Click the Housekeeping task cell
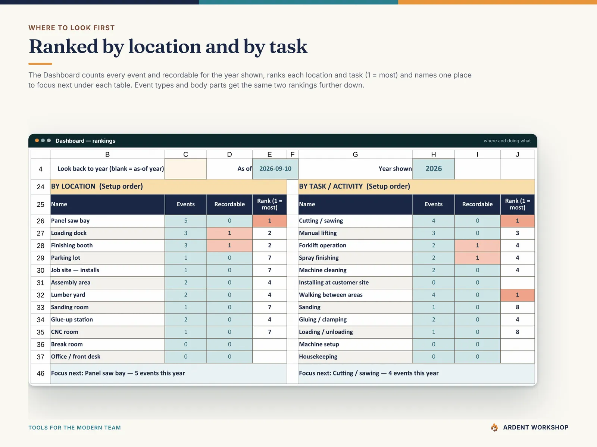597x447 pixels. 355,356
